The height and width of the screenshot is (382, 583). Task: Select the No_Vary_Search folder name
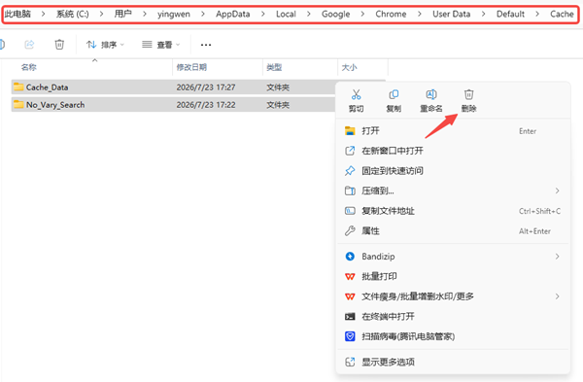pos(55,105)
